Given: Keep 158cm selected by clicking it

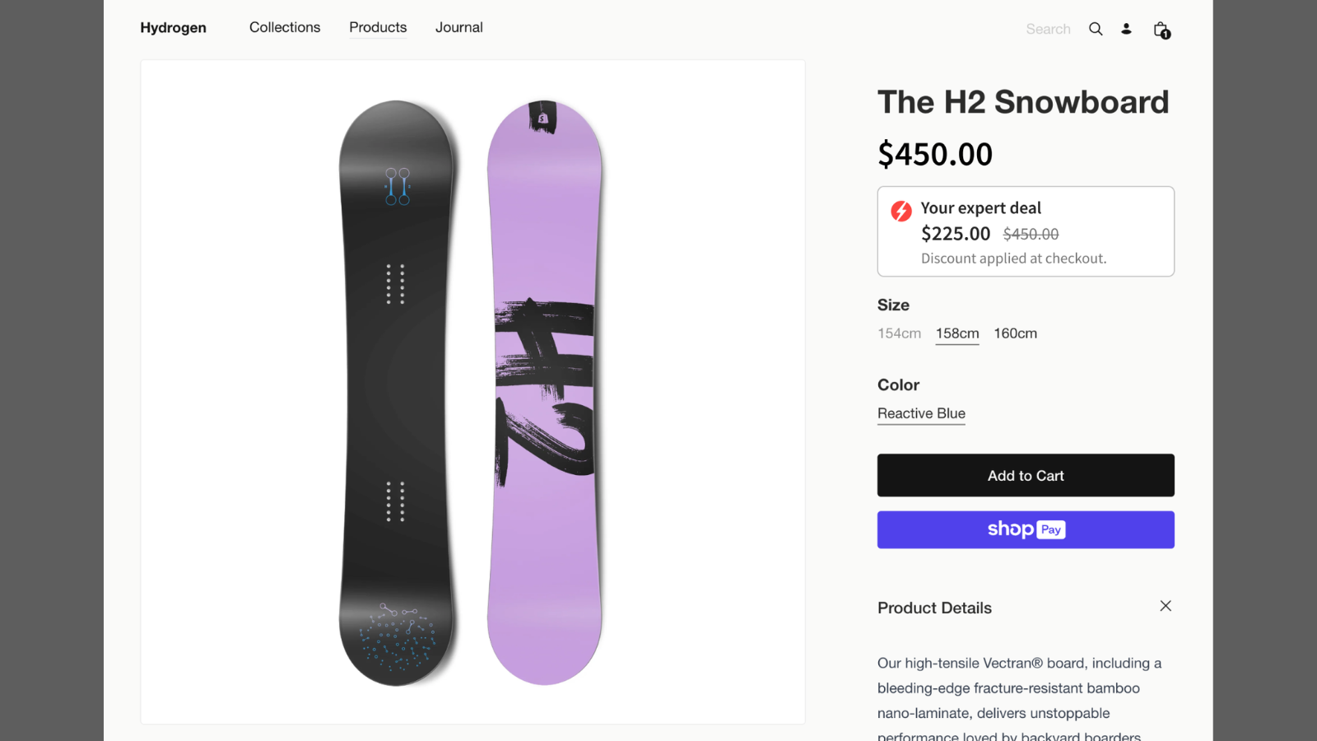Looking at the screenshot, I should point(956,333).
